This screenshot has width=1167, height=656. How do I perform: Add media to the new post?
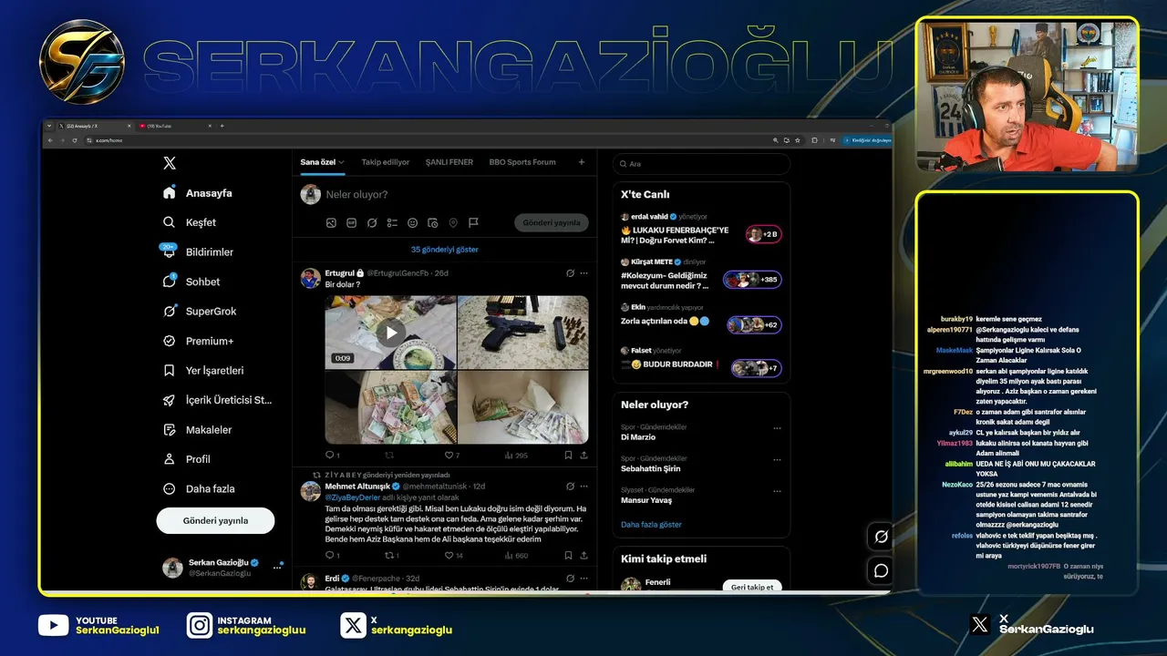click(x=331, y=222)
